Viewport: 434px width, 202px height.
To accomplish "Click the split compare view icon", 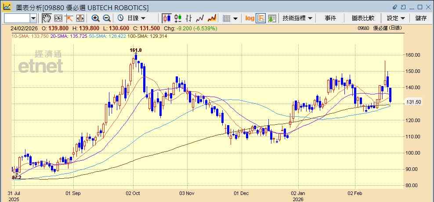I will (x=80, y=18).
